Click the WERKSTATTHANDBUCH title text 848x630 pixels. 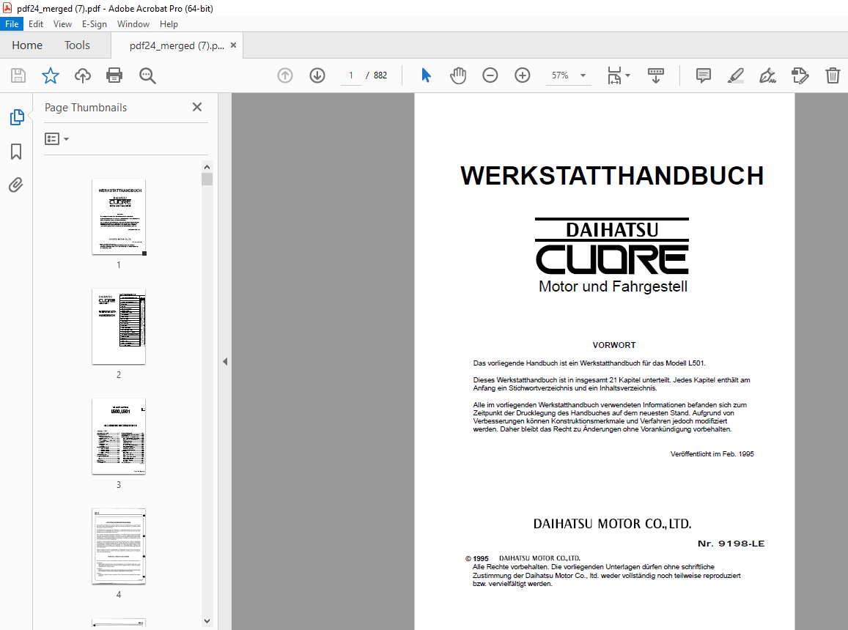612,176
